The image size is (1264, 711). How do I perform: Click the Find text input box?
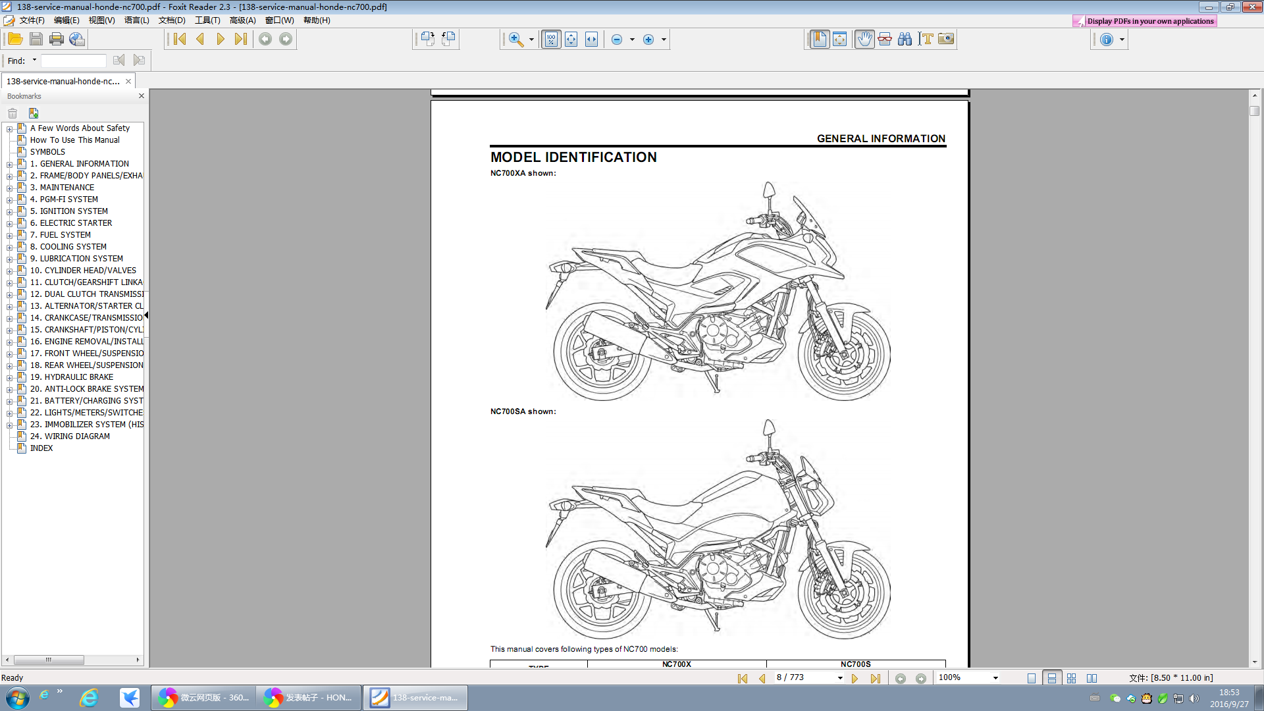click(73, 61)
